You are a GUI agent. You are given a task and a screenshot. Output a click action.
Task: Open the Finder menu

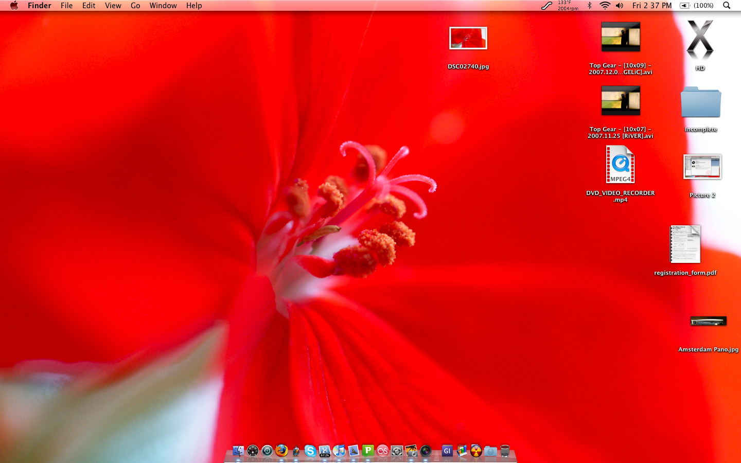pos(40,6)
